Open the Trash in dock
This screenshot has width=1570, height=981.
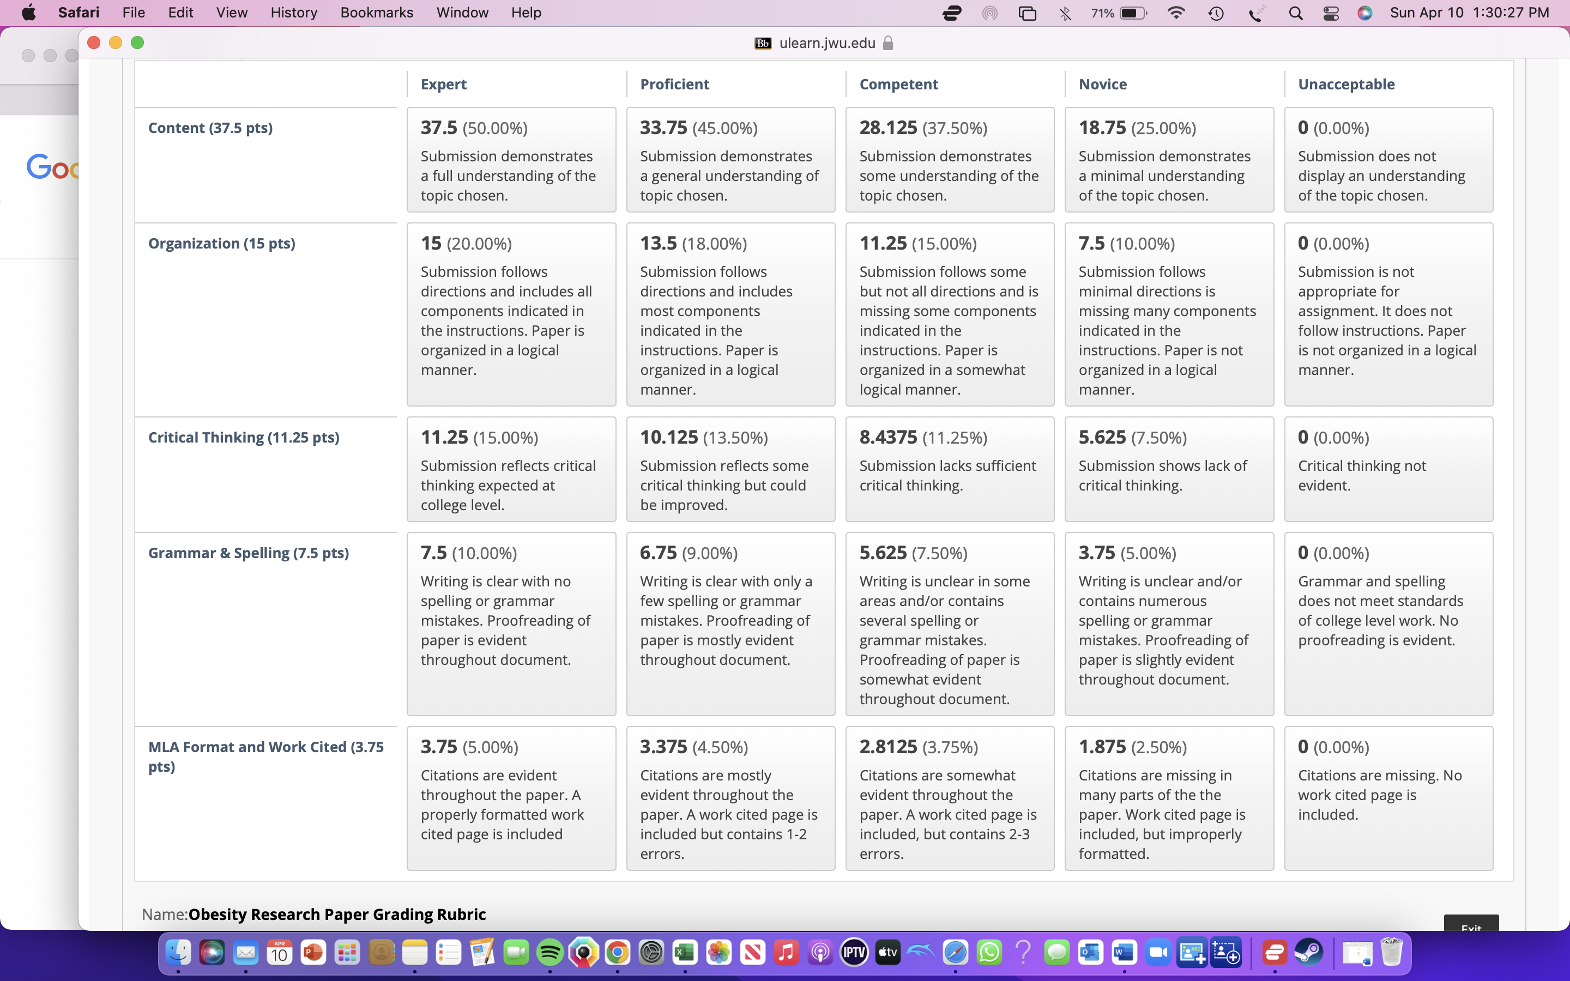pos(1391,953)
